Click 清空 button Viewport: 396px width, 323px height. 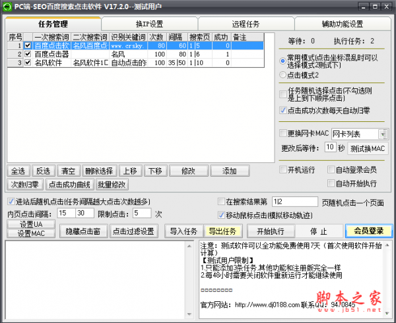point(68,171)
